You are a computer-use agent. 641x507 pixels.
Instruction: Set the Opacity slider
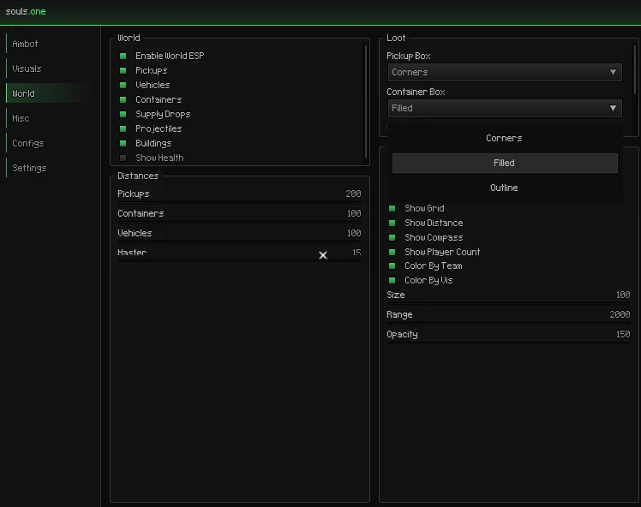pyautogui.click(x=508, y=343)
